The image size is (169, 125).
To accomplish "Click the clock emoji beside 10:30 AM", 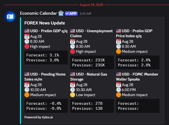I will [73, 90].
